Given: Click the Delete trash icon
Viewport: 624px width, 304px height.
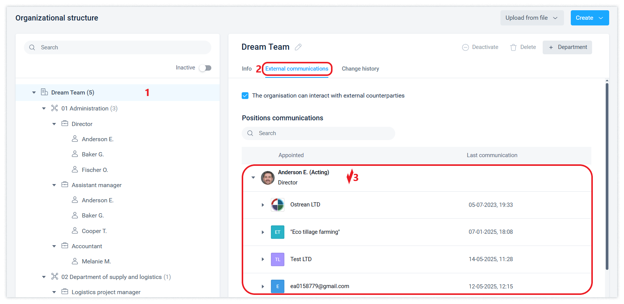Looking at the screenshot, I should [513, 47].
